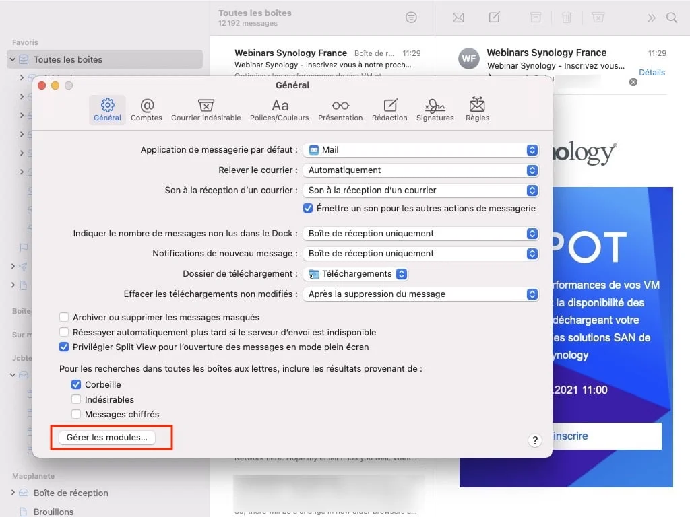Image resolution: width=690 pixels, height=517 pixels.
Task: Click Macplanete sidebar section header
Action: coord(34,476)
